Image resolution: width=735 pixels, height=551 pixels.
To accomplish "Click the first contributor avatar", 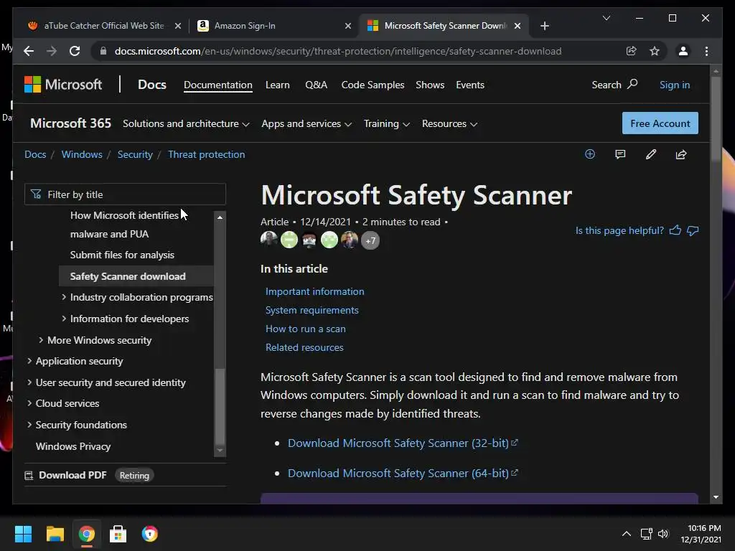I will pyautogui.click(x=269, y=240).
